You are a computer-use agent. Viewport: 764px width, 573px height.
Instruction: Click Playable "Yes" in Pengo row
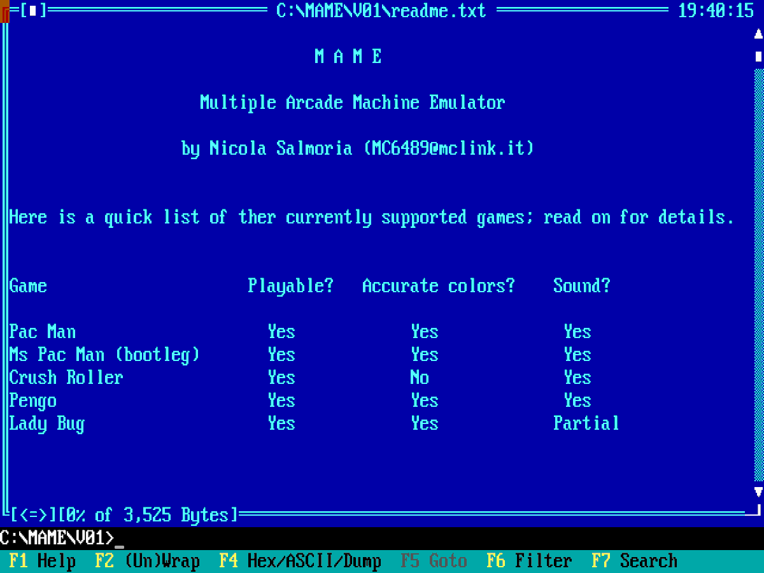pyautogui.click(x=281, y=400)
